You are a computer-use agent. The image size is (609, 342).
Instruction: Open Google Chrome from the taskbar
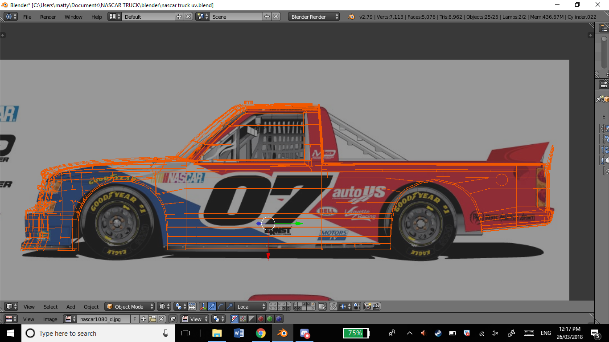[260, 333]
